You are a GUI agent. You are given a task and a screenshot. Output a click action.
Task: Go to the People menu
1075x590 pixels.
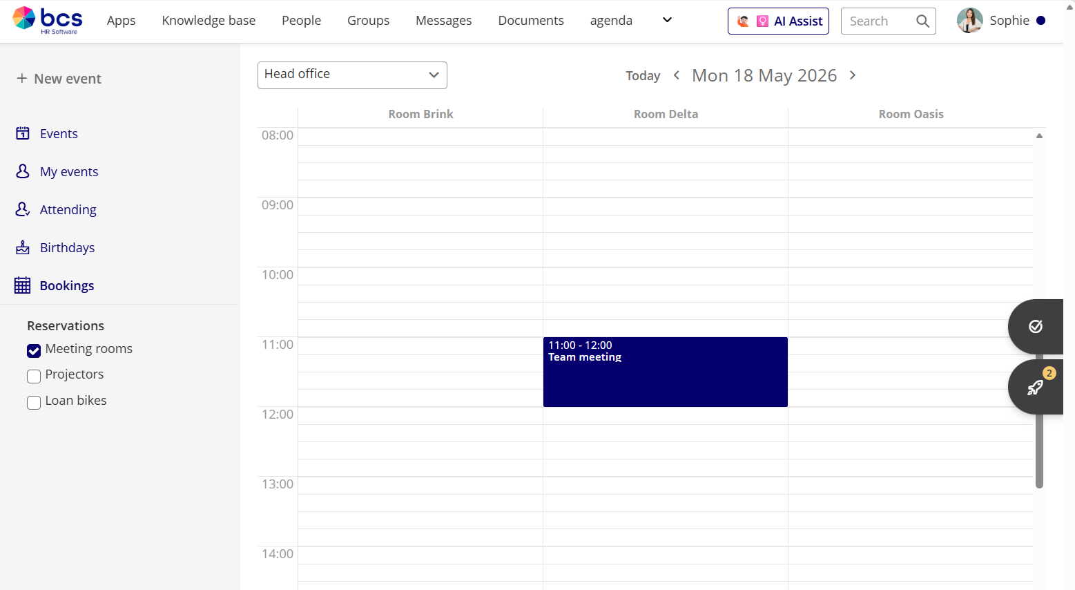pyautogui.click(x=301, y=21)
